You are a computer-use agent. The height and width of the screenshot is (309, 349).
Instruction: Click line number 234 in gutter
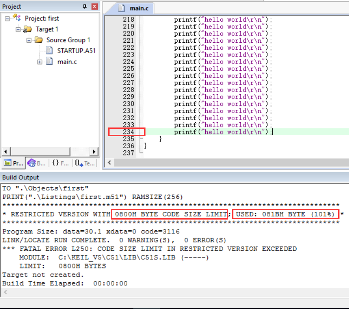point(129,132)
